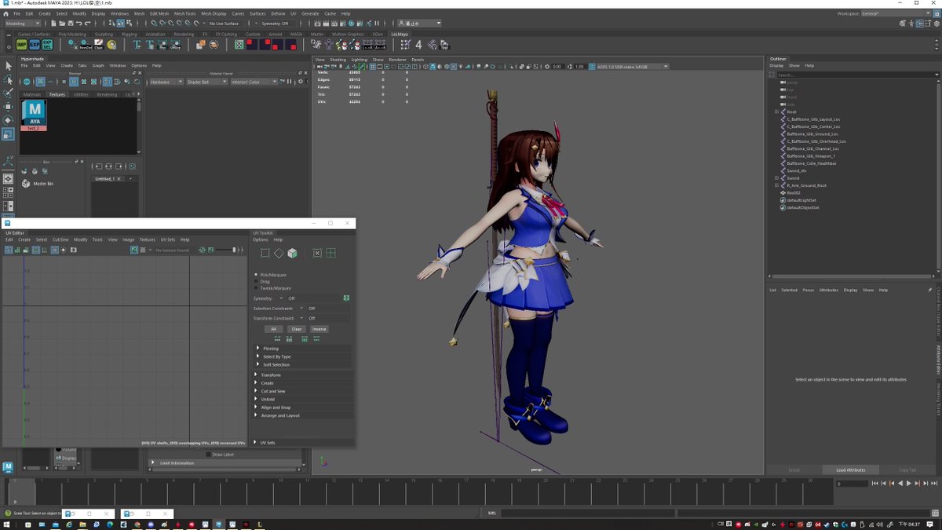The width and height of the screenshot is (942, 530).
Task: Toggle the UV Editor image display icon
Action: [x=134, y=250]
